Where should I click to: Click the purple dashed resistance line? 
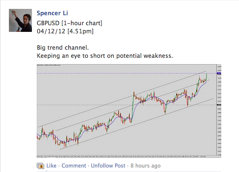(111, 73)
